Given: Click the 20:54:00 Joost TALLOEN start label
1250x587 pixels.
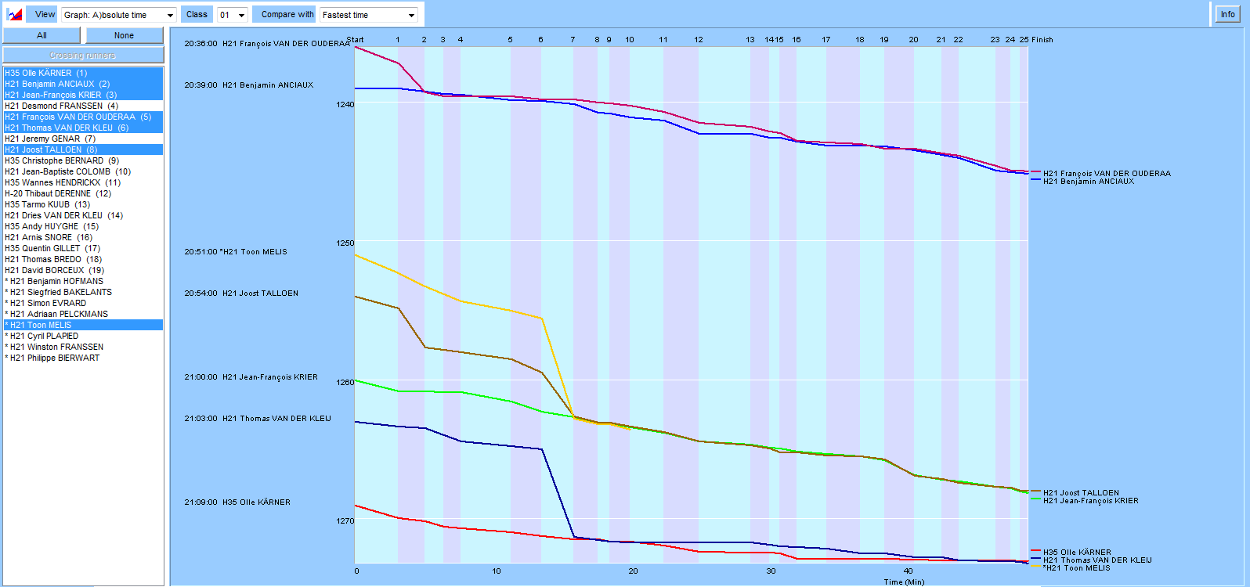Looking at the screenshot, I should click(x=241, y=293).
